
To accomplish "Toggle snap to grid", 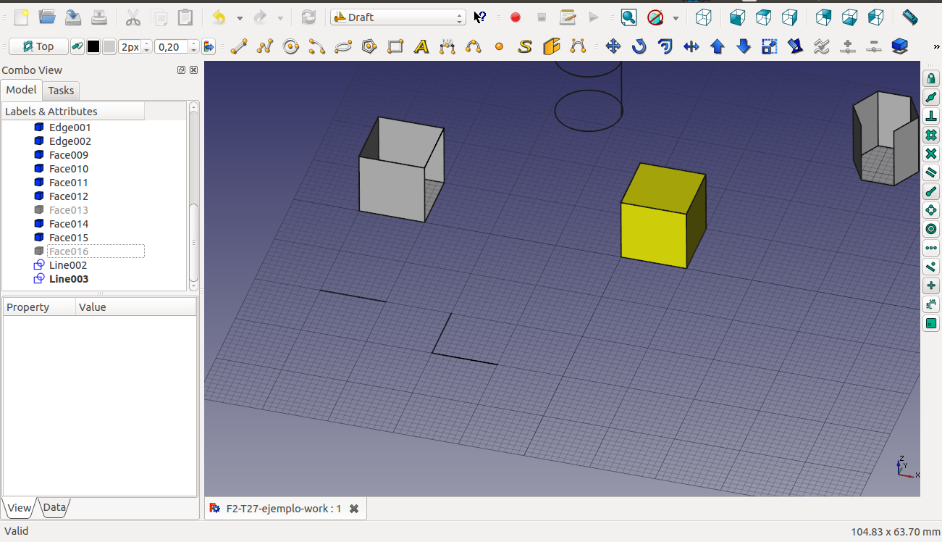I will click(931, 135).
